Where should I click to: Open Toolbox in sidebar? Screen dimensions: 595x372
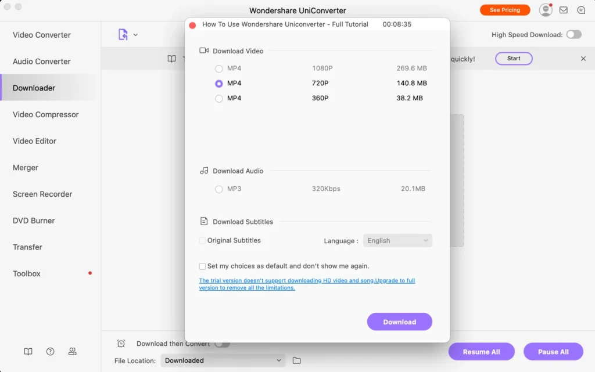pos(27,273)
